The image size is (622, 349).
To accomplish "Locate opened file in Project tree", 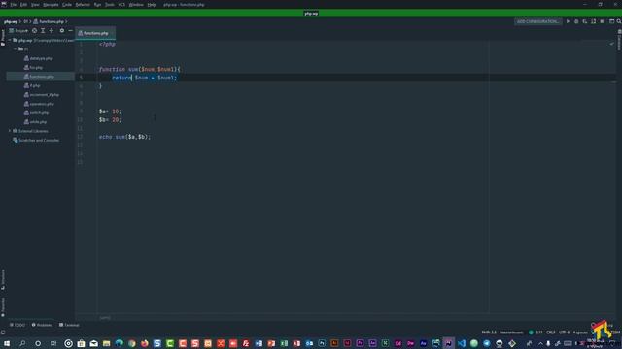I will point(35,30).
